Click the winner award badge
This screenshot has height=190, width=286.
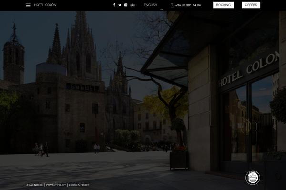point(253,178)
